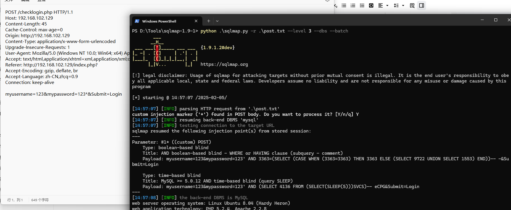
Task: Click the 'python' command word in PowerShell
Action: point(208,31)
